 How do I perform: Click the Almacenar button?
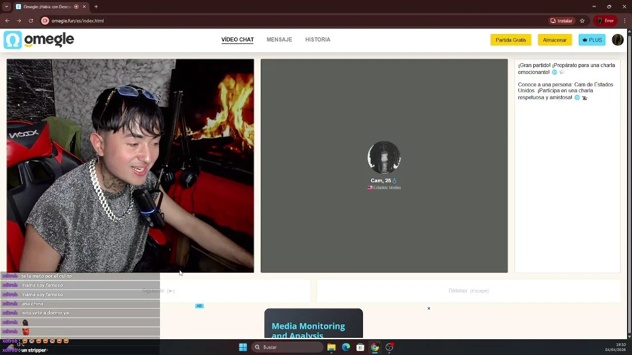pyautogui.click(x=554, y=40)
